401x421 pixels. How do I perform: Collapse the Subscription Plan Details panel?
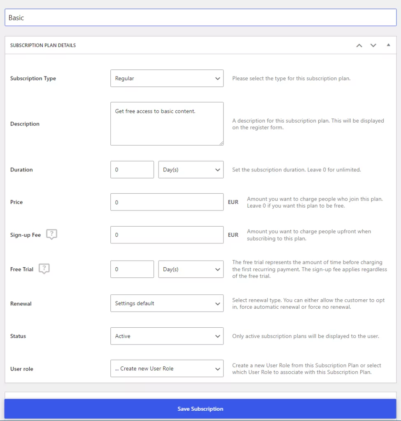(388, 45)
